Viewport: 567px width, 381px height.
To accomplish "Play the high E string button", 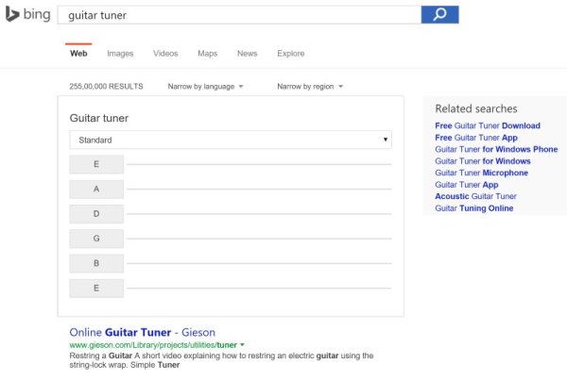I will (96, 288).
